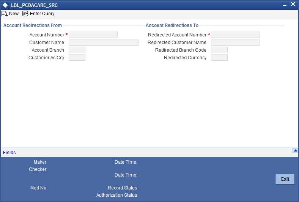
Task: Open the Fields link
Action: click(9, 153)
